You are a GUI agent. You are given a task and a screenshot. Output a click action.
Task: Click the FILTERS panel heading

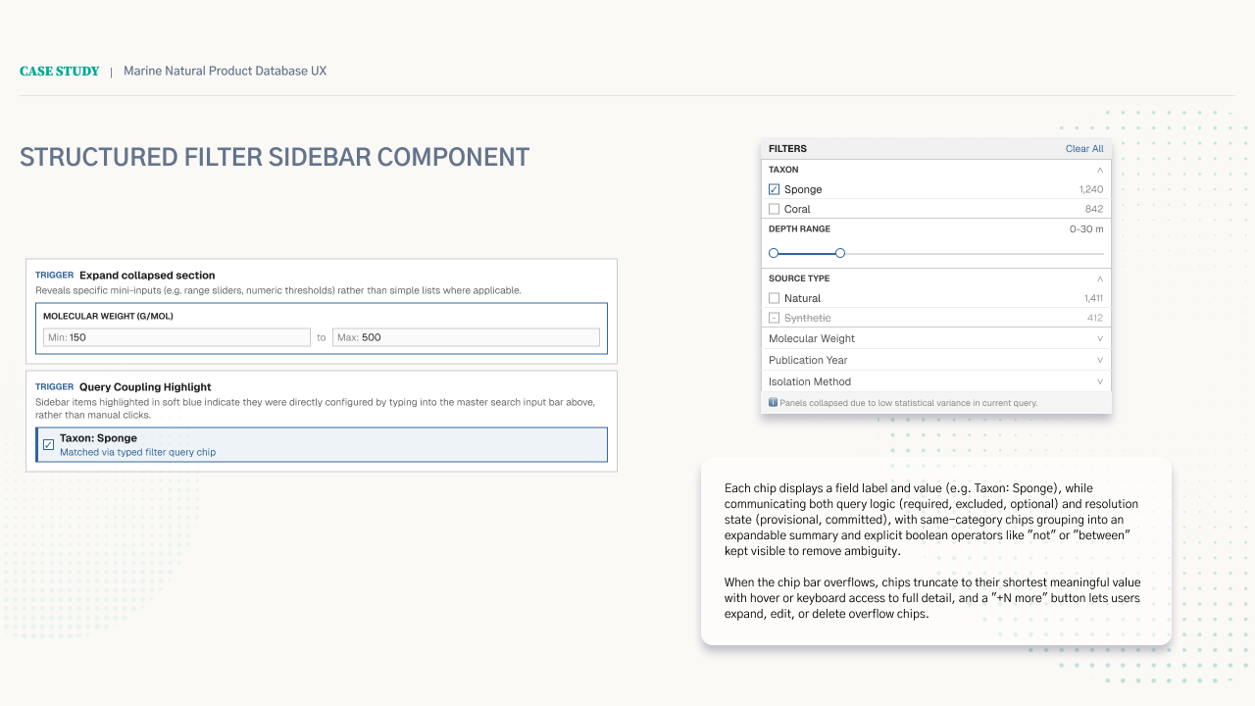pos(788,149)
